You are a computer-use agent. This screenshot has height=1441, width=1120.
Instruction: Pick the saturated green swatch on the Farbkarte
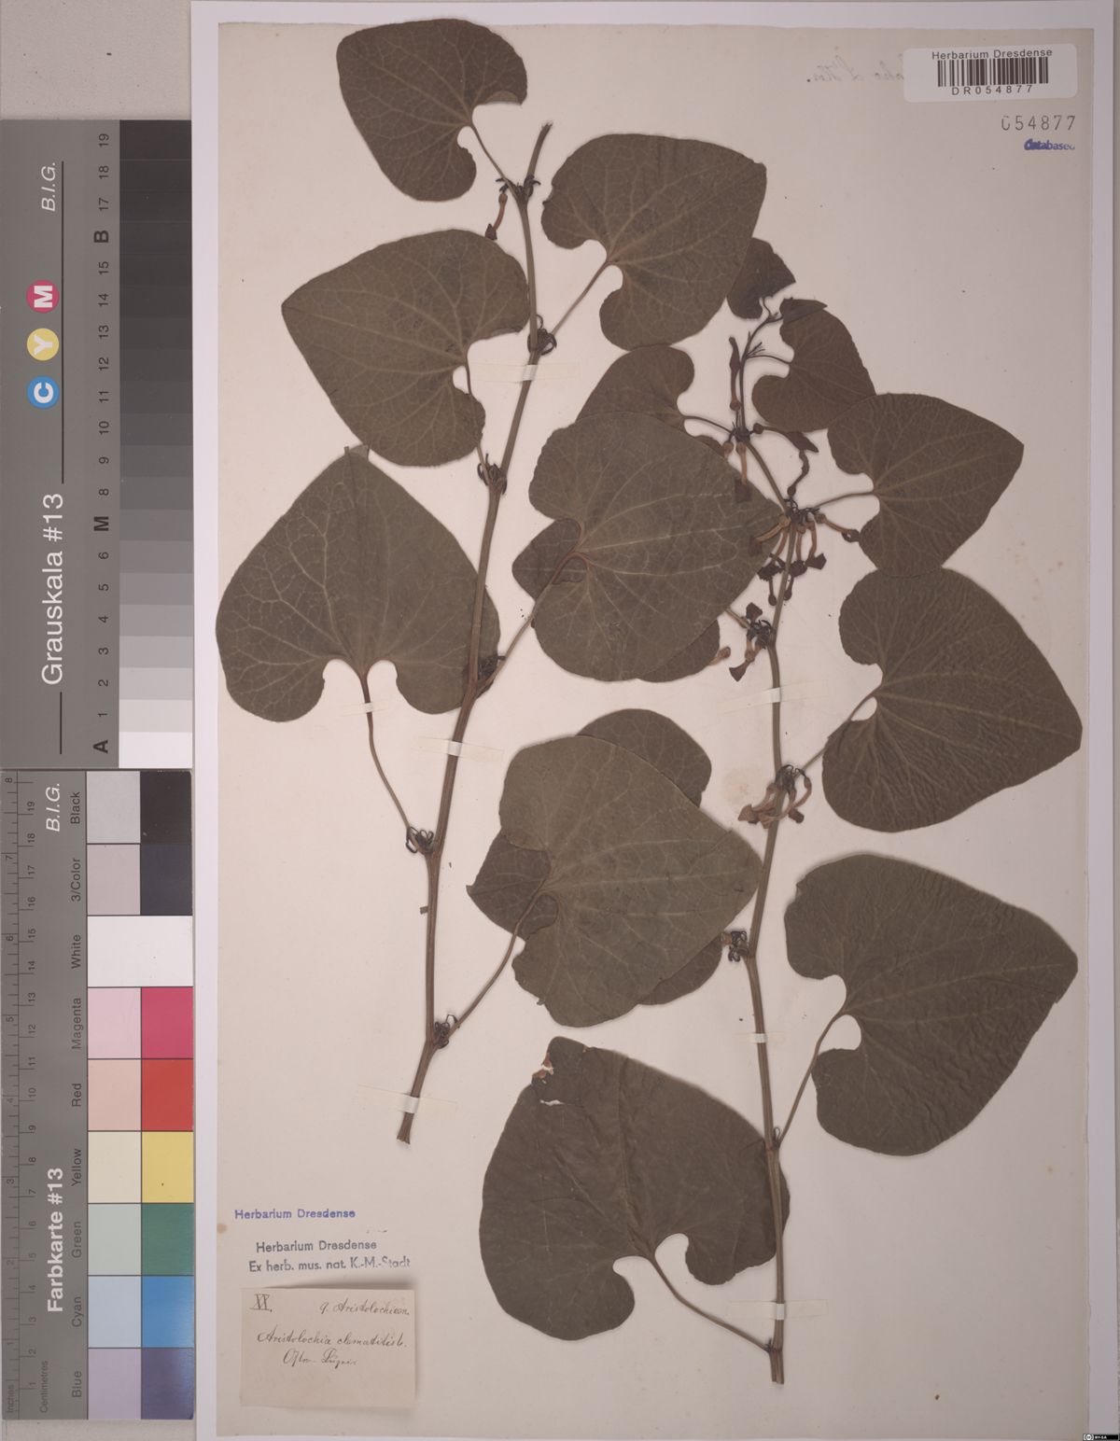coord(167,1238)
